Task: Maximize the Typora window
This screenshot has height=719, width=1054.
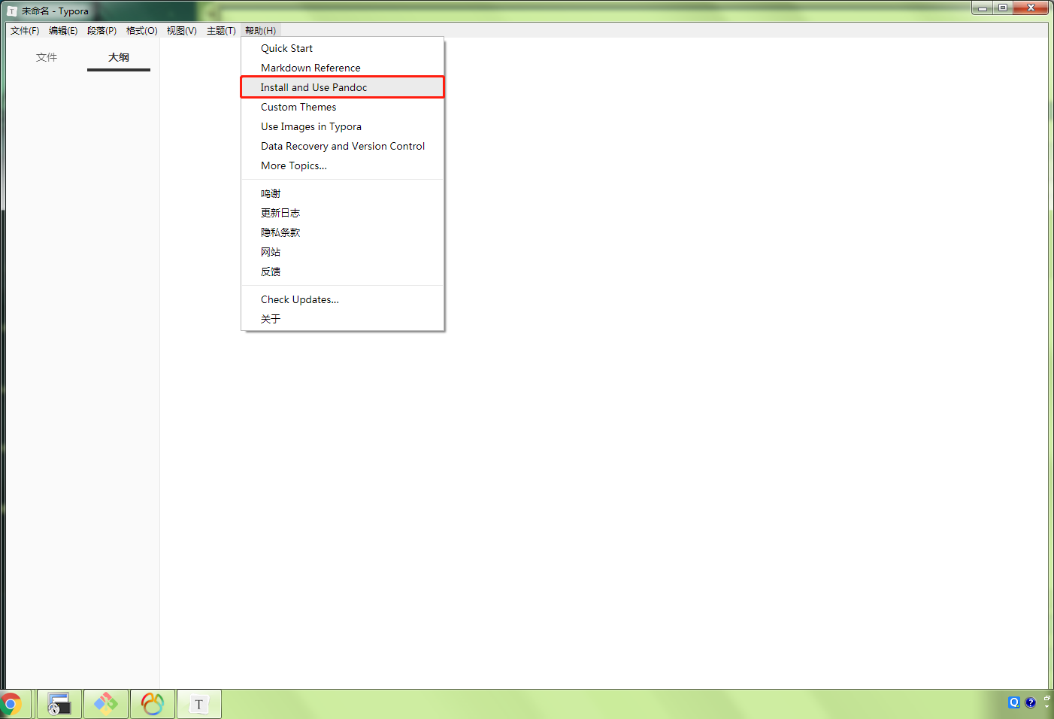Action: tap(1003, 8)
